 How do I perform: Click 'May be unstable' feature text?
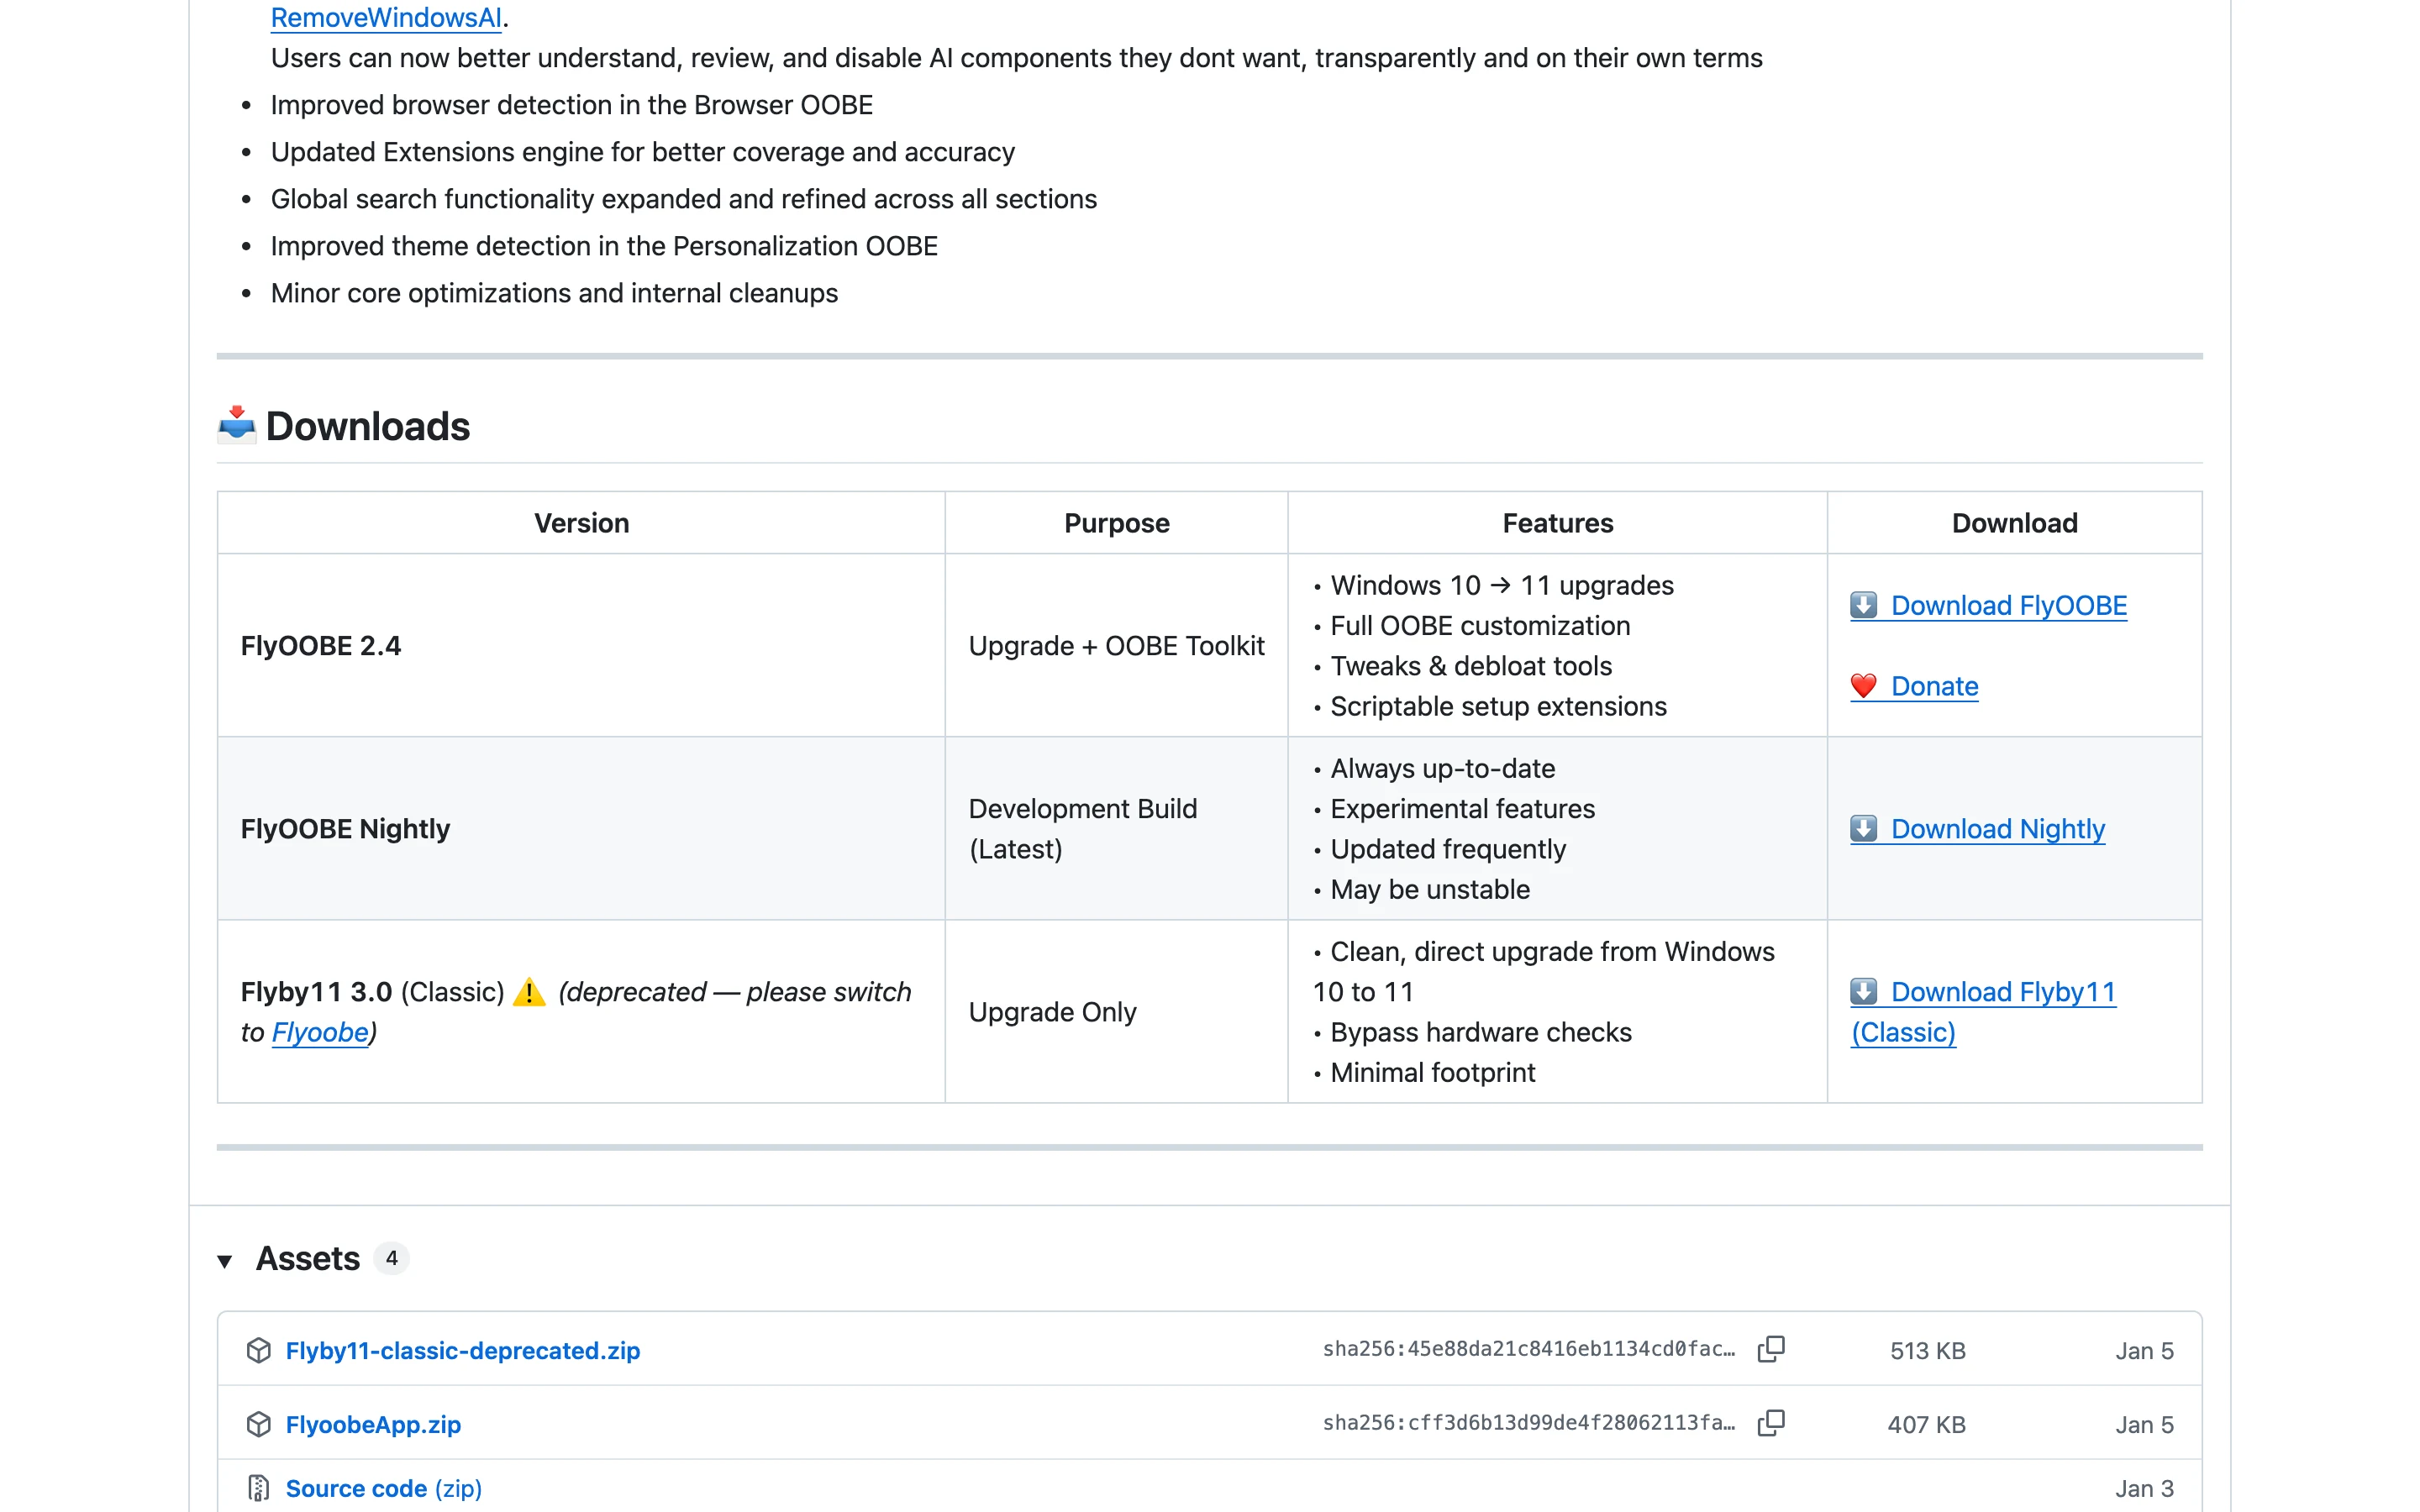point(1430,889)
